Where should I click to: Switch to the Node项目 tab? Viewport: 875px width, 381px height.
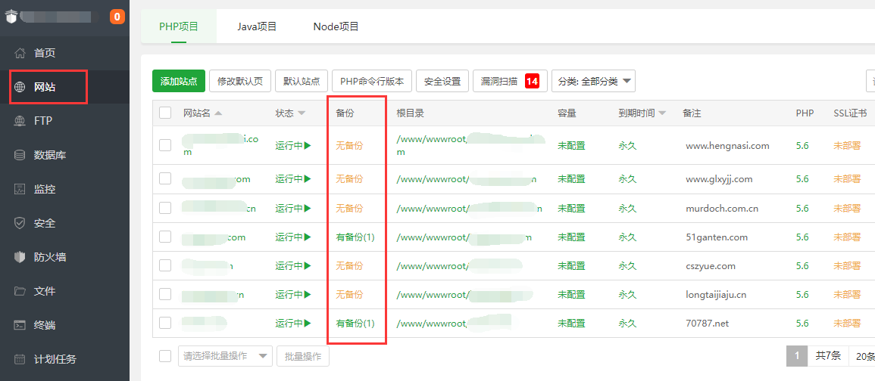336,26
